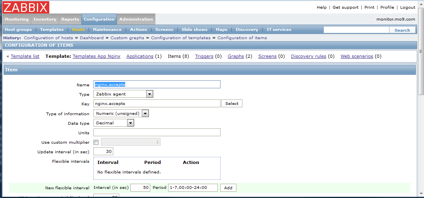Click the Logout link

[408, 8]
